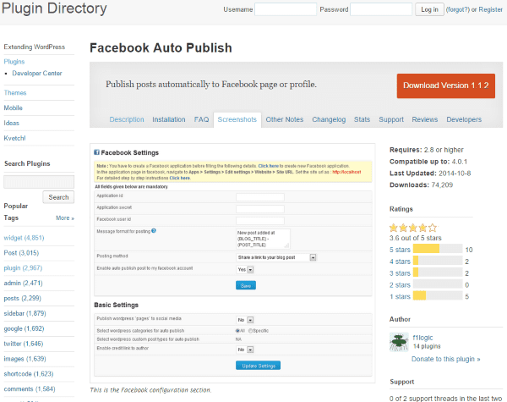This screenshot has width=507, height=402.
Task: Click the Plugin Directory heading
Action: tap(54, 8)
